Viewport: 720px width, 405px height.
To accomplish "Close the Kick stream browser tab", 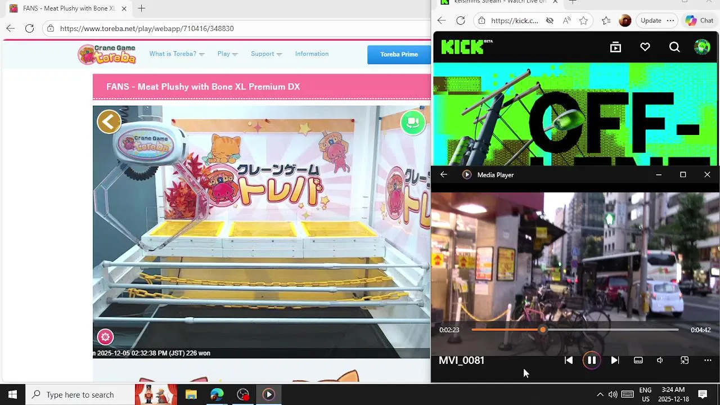I will (555, 2).
